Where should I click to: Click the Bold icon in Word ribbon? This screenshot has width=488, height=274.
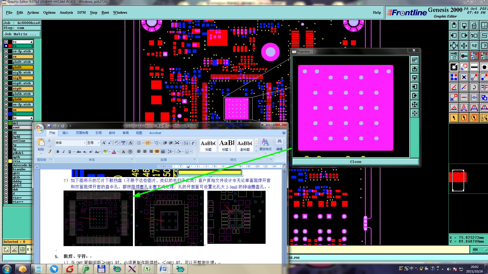click(x=58, y=152)
